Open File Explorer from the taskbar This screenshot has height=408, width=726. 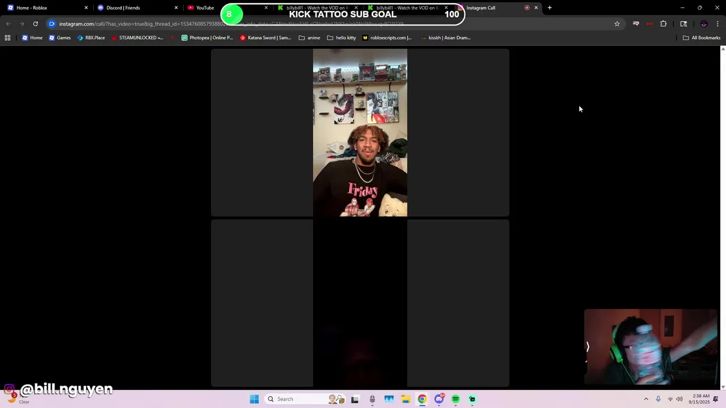[406, 399]
